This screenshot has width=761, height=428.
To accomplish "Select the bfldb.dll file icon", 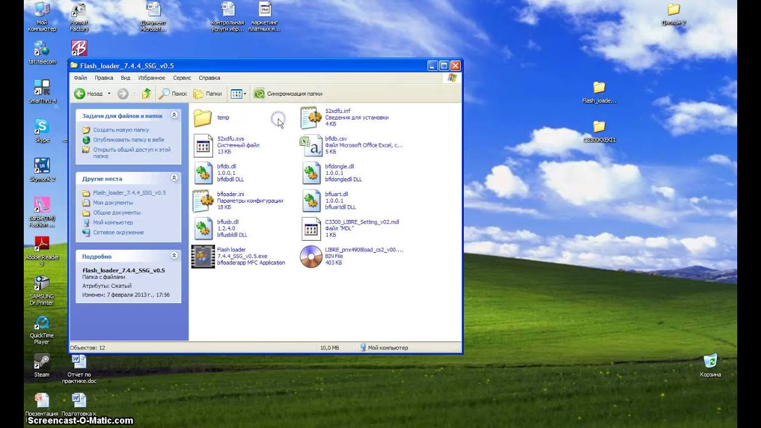I will pos(203,173).
